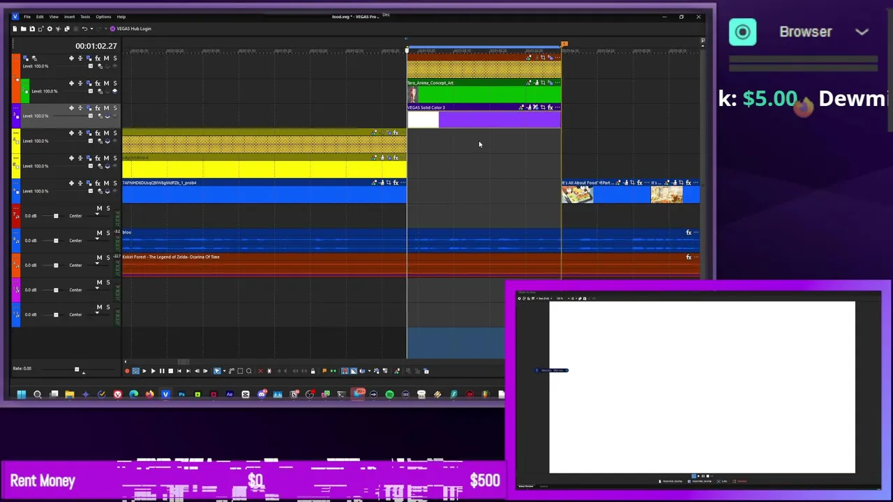The image size is (893, 502).
Task: Open Project Properties with the gear icon
Action: click(x=49, y=29)
